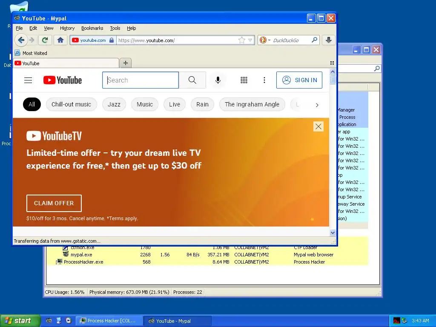
Task: Open the View menu
Action: click(x=49, y=28)
